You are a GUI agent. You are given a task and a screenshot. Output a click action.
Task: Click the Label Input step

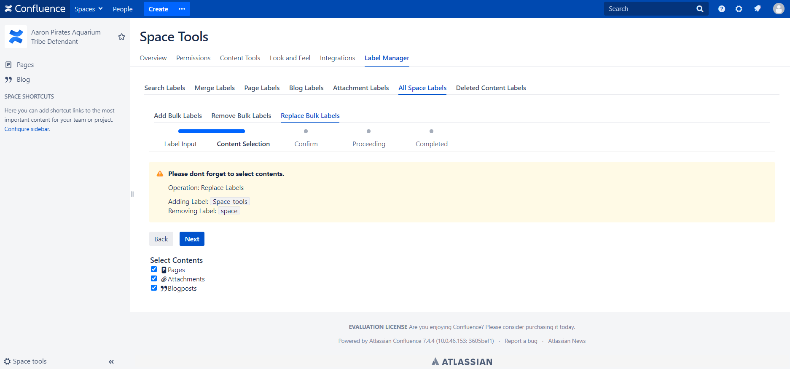click(180, 144)
